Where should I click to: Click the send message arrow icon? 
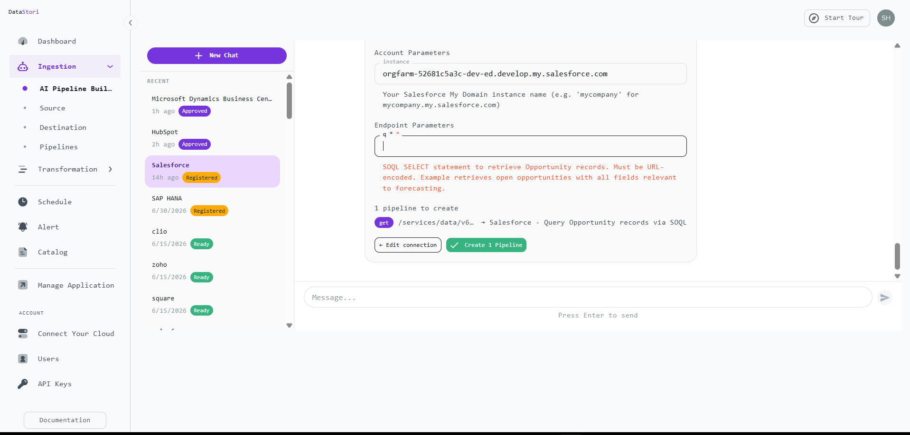tap(884, 298)
